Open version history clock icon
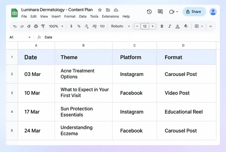Viewport: 226px width, 152px height. 149,12
